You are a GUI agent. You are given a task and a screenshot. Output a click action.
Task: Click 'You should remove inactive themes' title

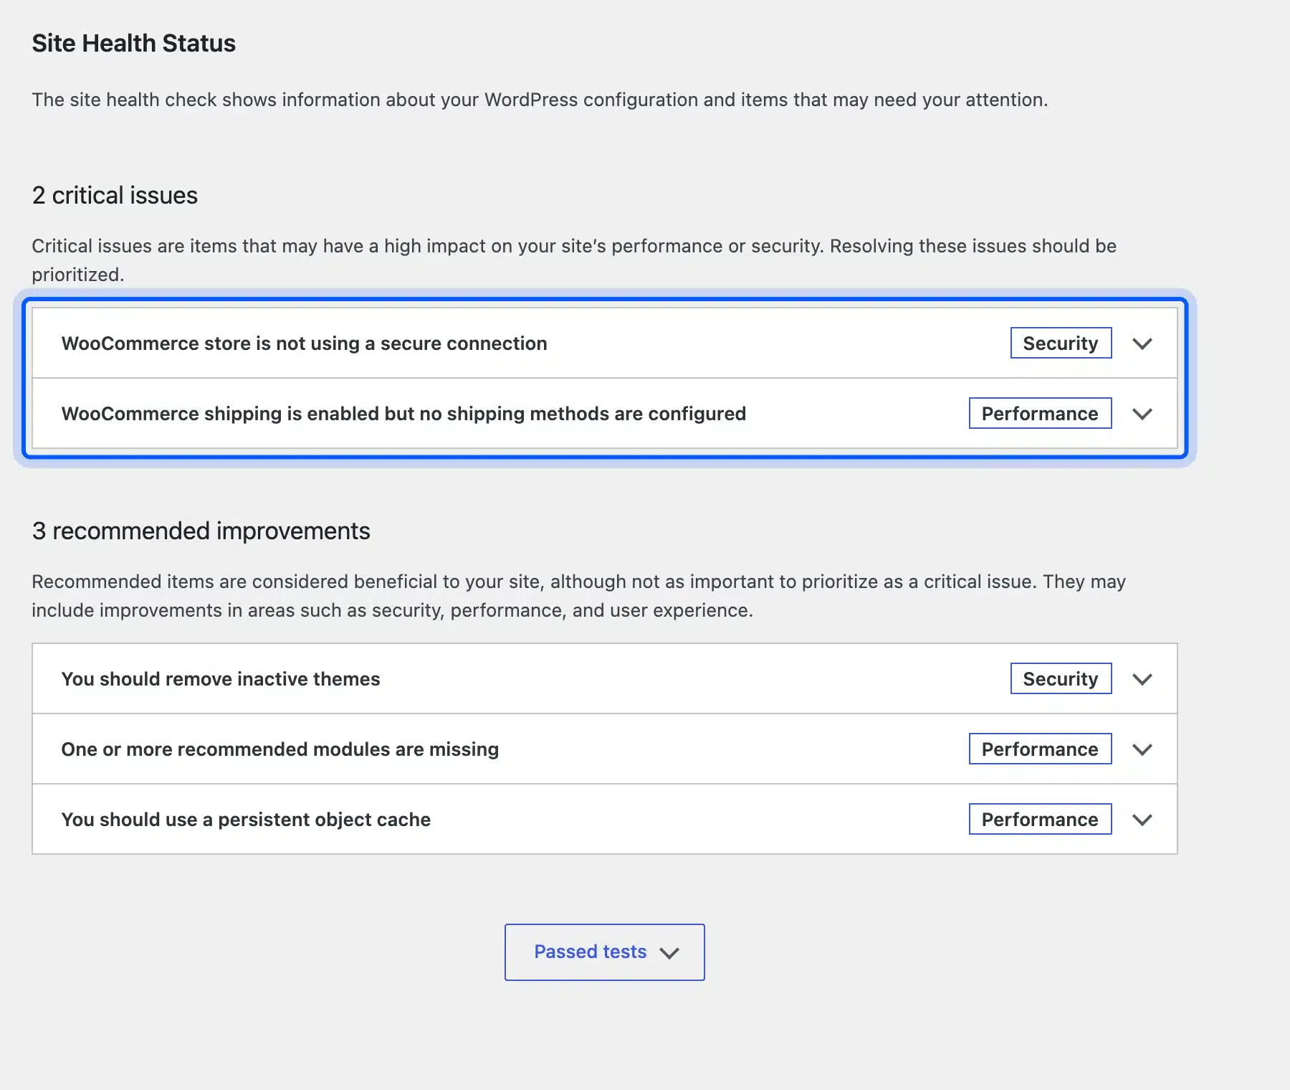(221, 679)
